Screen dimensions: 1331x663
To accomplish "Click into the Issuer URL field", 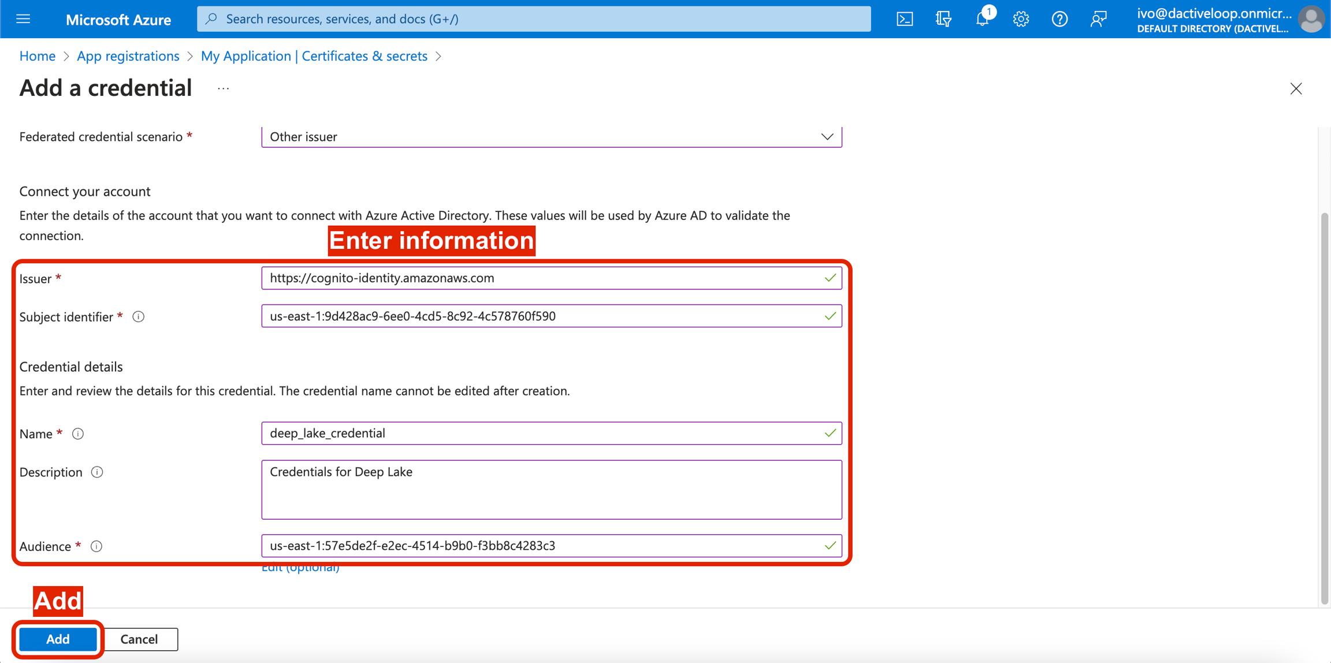I will click(x=543, y=278).
